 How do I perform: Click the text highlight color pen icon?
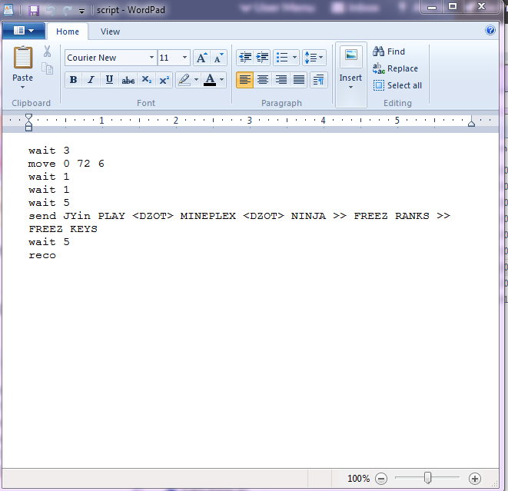click(x=184, y=80)
